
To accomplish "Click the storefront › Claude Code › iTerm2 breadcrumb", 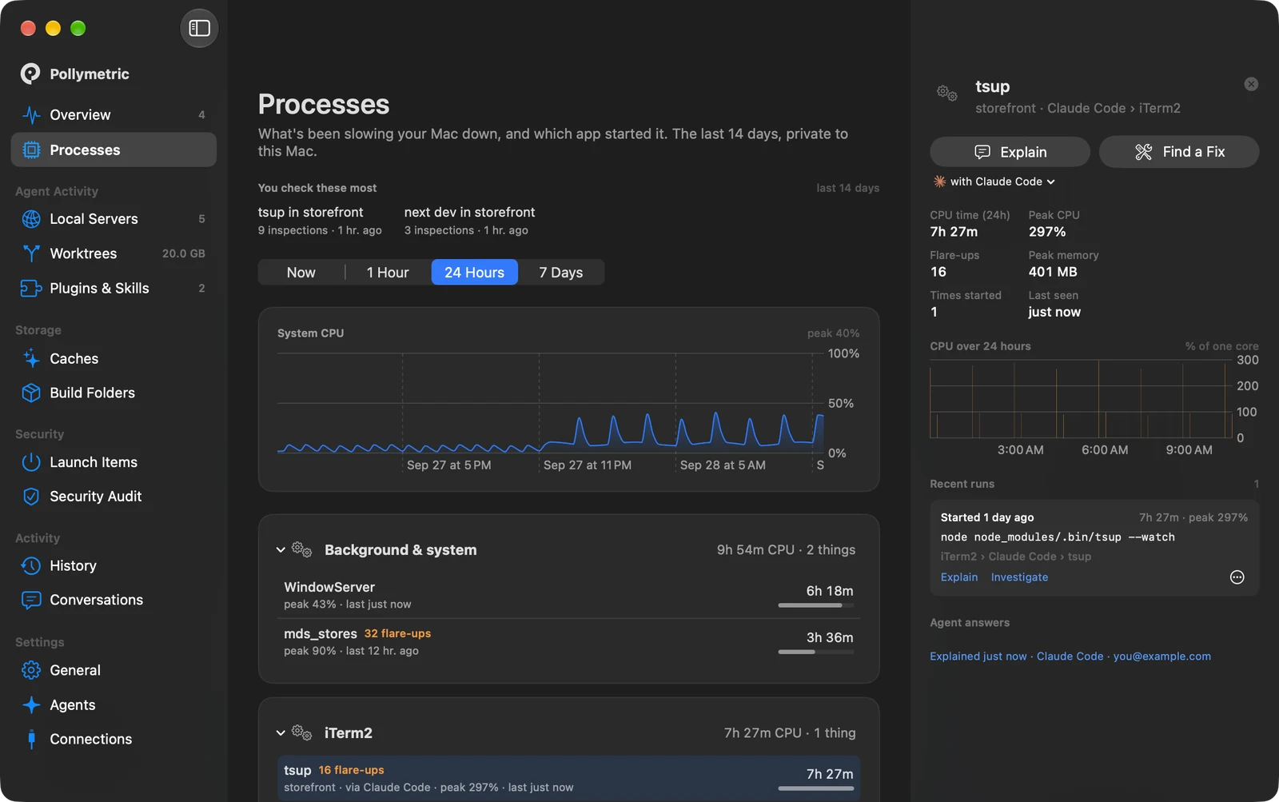I will click(1078, 108).
